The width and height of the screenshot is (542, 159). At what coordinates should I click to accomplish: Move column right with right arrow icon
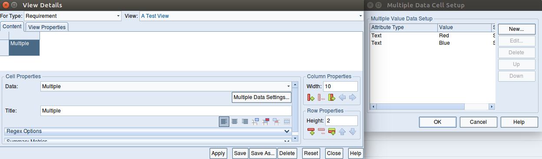click(x=353, y=97)
